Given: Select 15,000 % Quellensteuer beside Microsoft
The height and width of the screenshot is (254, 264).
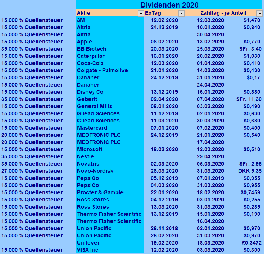Looking at the screenshot, I should coord(32,150).
